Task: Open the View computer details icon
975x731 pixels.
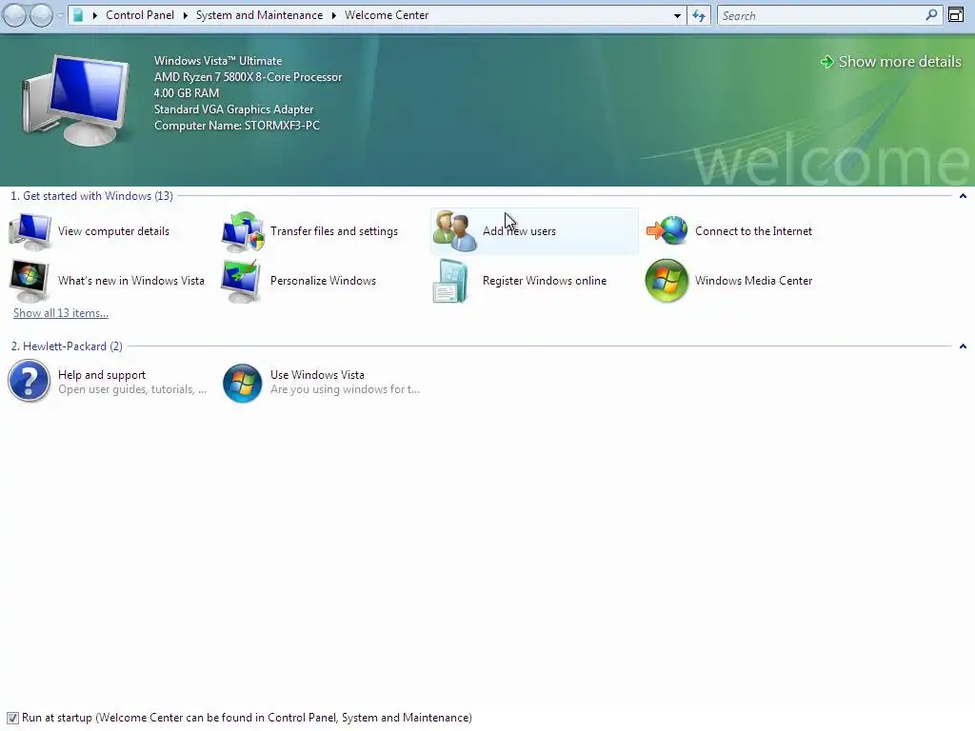Action: click(x=30, y=231)
